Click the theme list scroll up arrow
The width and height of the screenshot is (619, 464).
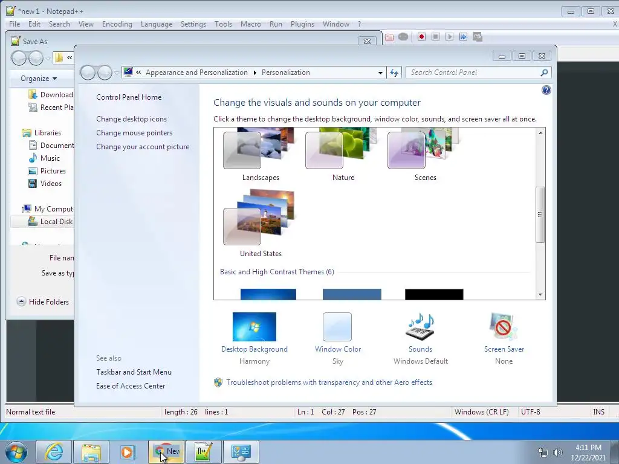[540, 133]
